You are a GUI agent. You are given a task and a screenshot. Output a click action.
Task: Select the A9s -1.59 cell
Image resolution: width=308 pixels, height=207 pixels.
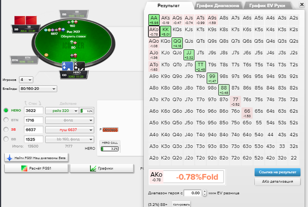pos(212,20)
